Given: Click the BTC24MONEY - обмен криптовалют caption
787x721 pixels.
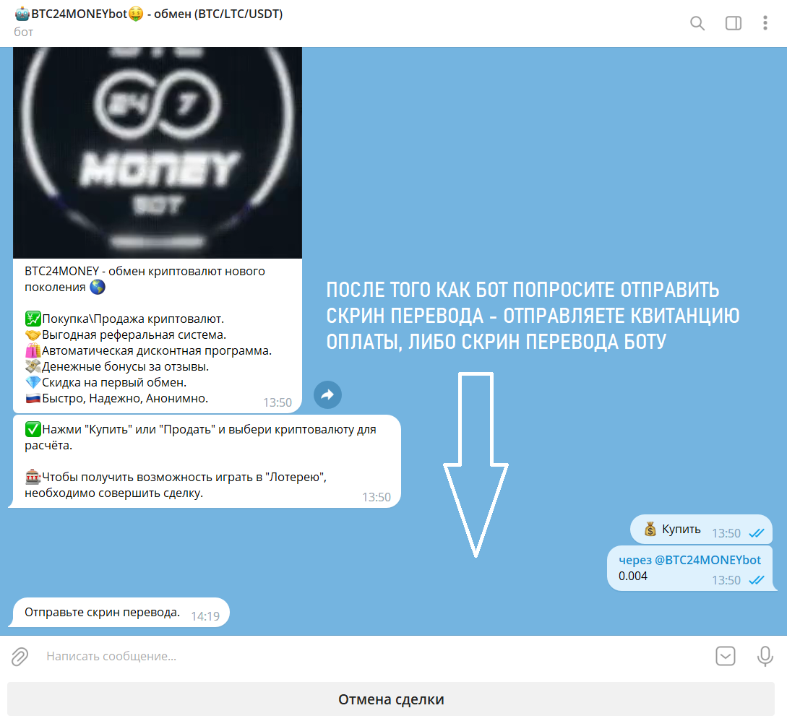Looking at the screenshot, I should tap(145, 279).
